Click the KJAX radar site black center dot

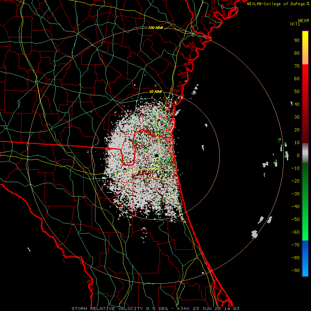[x=156, y=155]
